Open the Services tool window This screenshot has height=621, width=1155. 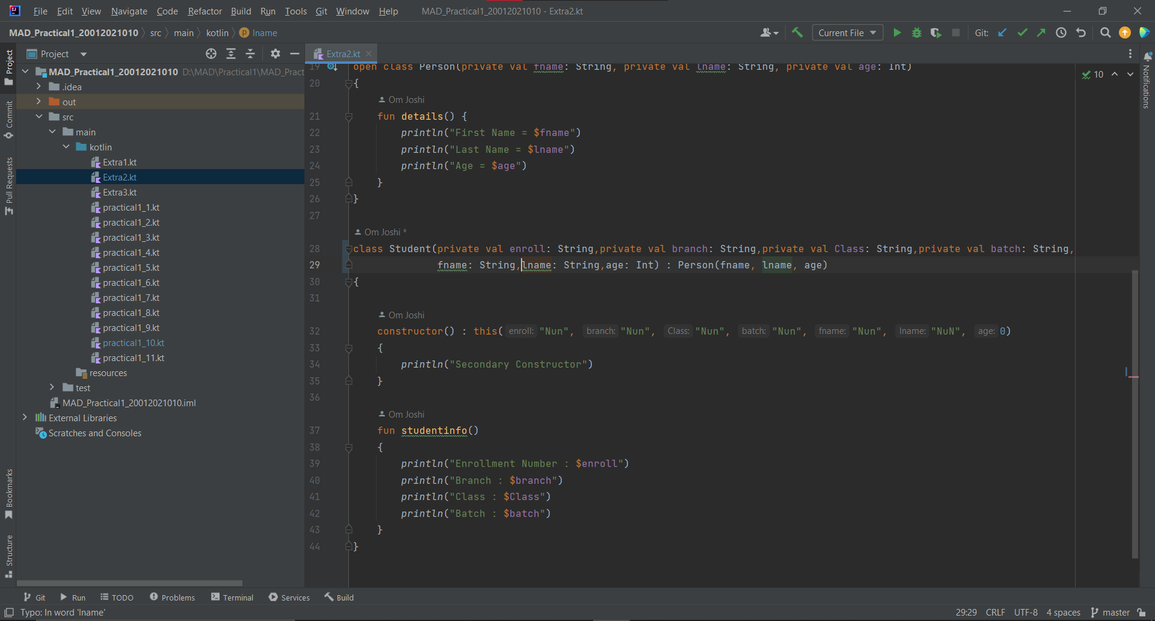(x=289, y=598)
